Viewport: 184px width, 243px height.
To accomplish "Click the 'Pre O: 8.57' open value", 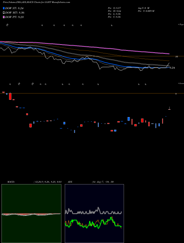I will pyautogui.click(x=114, y=8).
